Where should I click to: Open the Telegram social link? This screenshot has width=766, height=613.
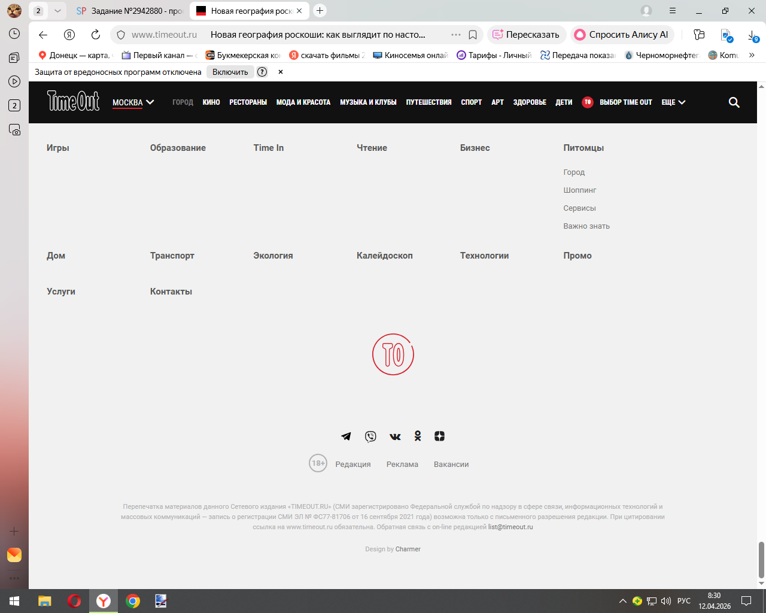[x=346, y=436]
